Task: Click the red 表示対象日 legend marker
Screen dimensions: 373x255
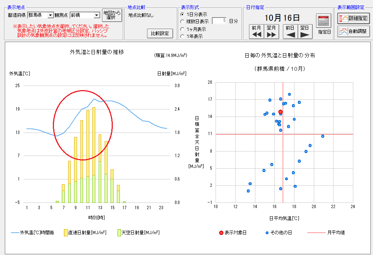Action: point(221,233)
